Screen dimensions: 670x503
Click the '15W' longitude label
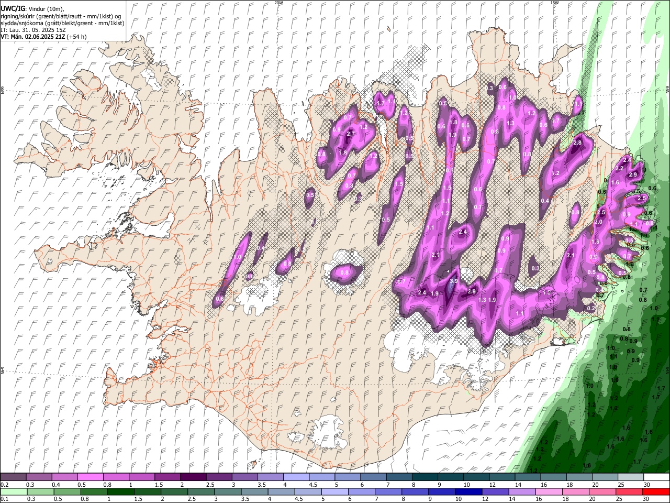[554, 3]
